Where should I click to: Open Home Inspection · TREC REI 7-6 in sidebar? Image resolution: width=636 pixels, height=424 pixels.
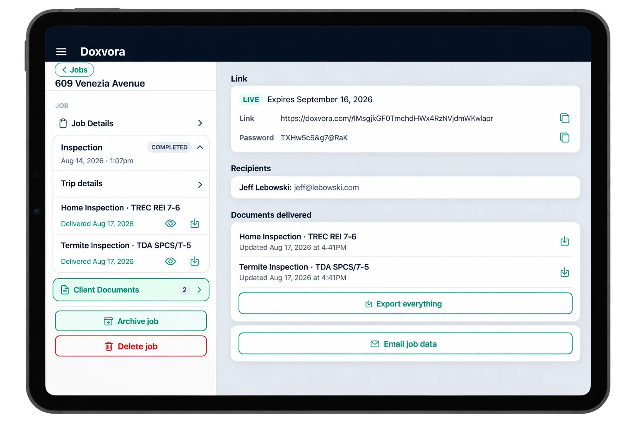click(120, 208)
